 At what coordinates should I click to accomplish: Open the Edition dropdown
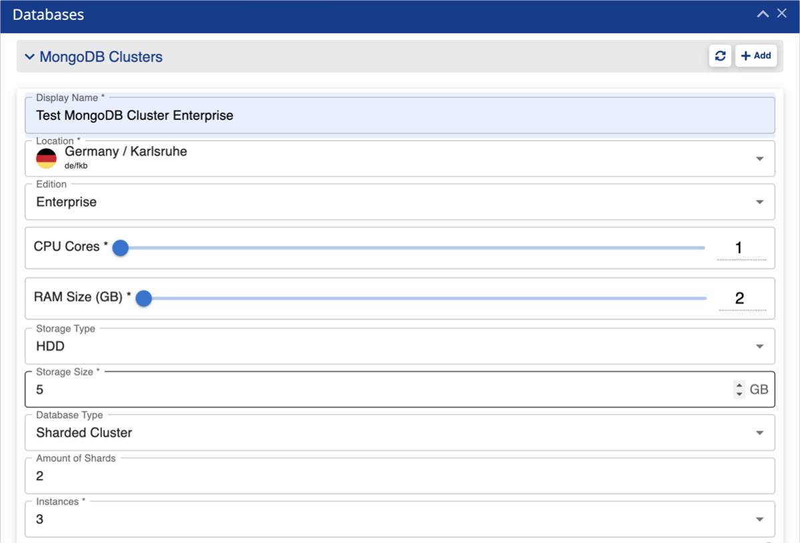[x=759, y=202]
